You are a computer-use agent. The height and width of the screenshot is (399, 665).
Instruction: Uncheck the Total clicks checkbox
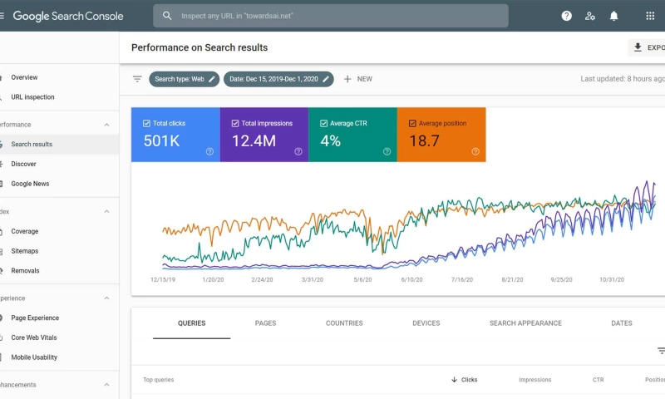coord(147,124)
